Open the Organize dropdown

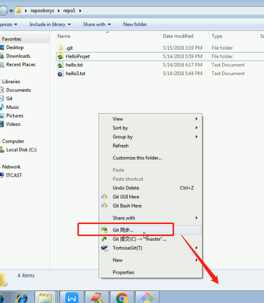tap(9, 25)
